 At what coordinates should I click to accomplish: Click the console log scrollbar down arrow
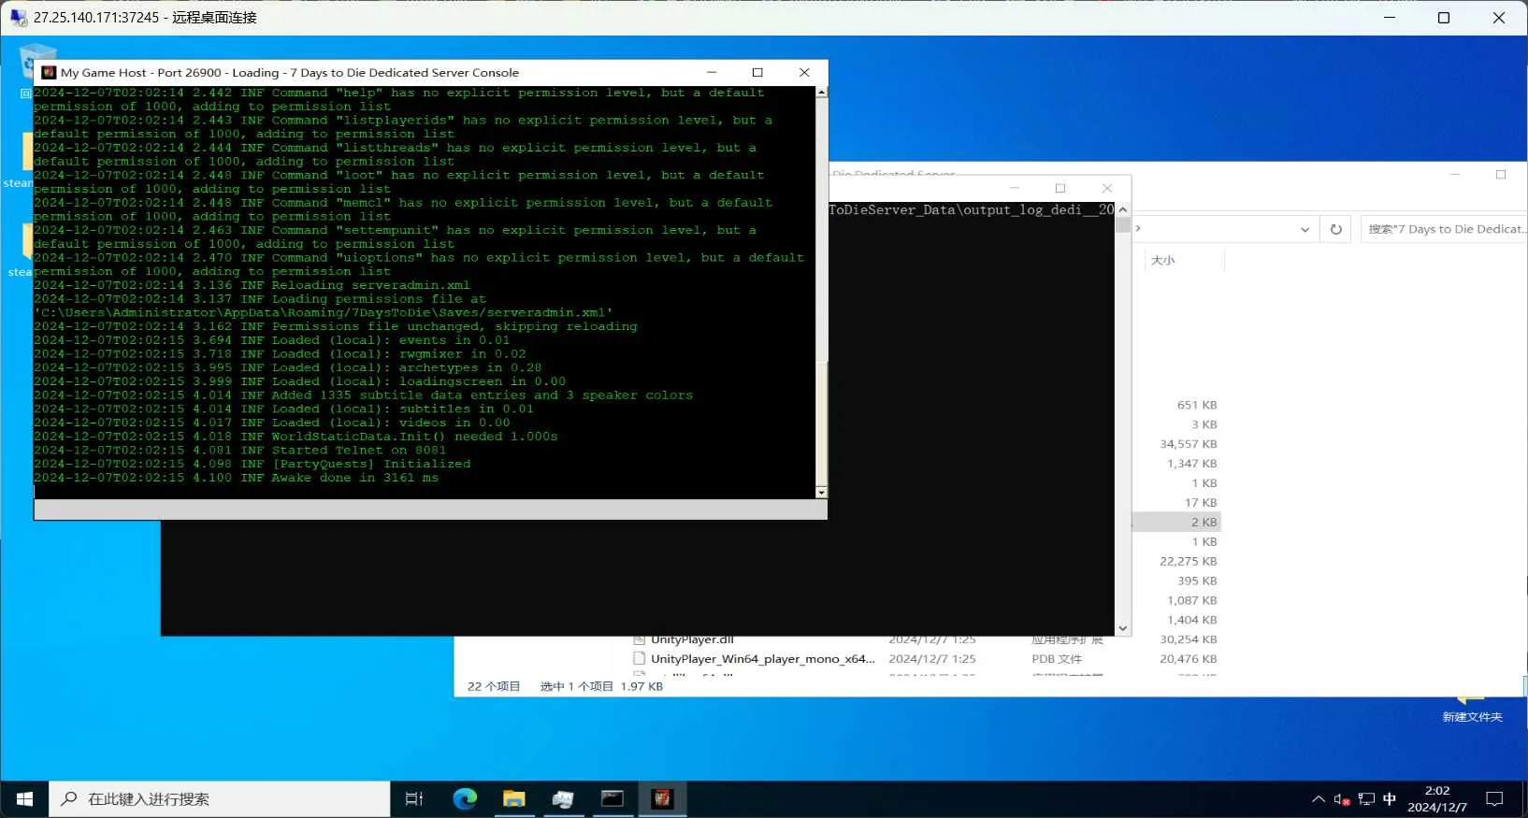[821, 492]
